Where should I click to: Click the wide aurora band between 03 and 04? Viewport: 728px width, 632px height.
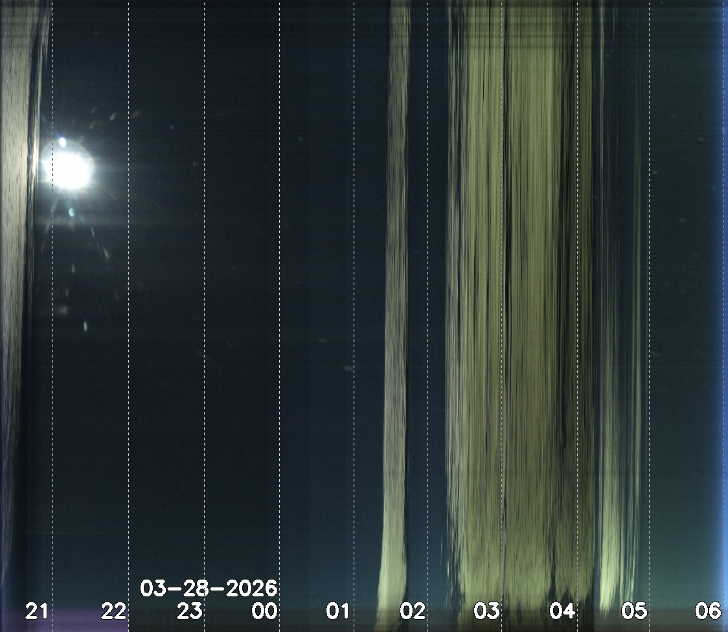point(518,291)
